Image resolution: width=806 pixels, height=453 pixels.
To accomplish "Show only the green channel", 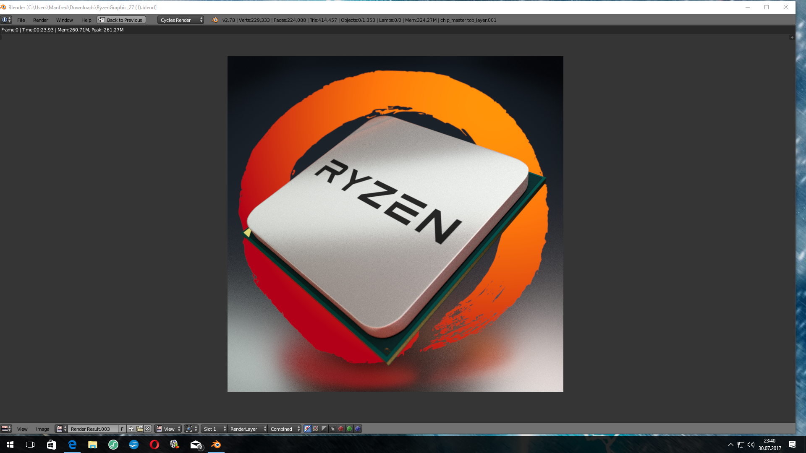I will (x=349, y=429).
